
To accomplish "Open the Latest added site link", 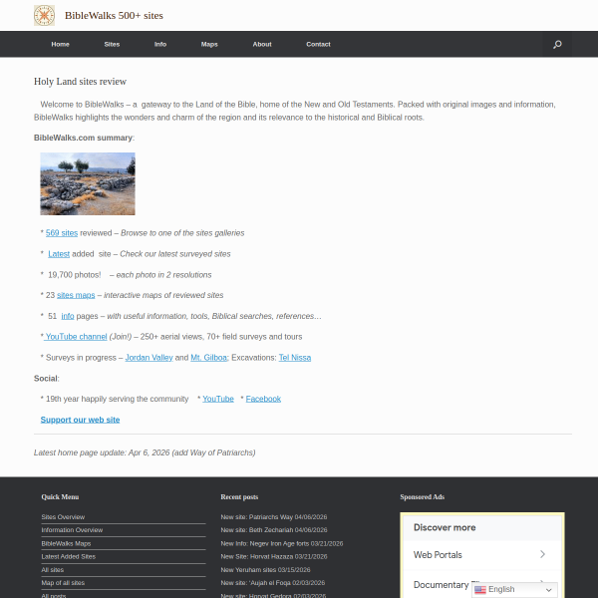I will [59, 253].
